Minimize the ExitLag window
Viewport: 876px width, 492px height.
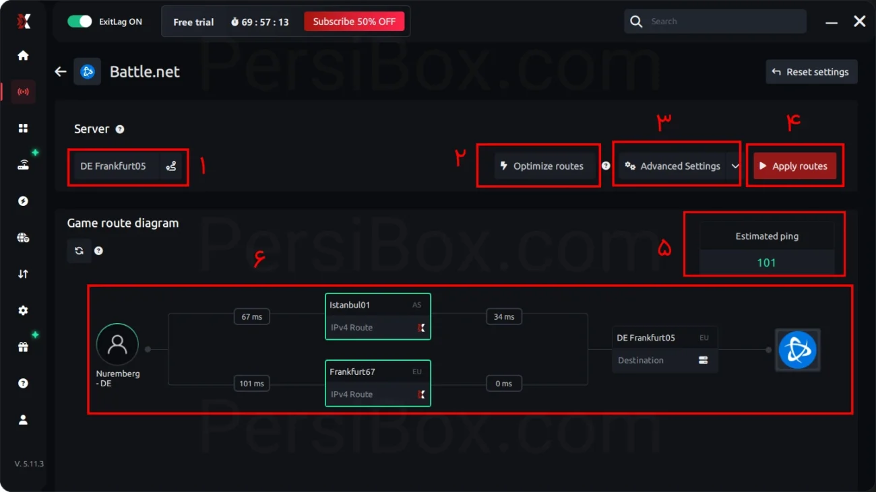coord(832,22)
